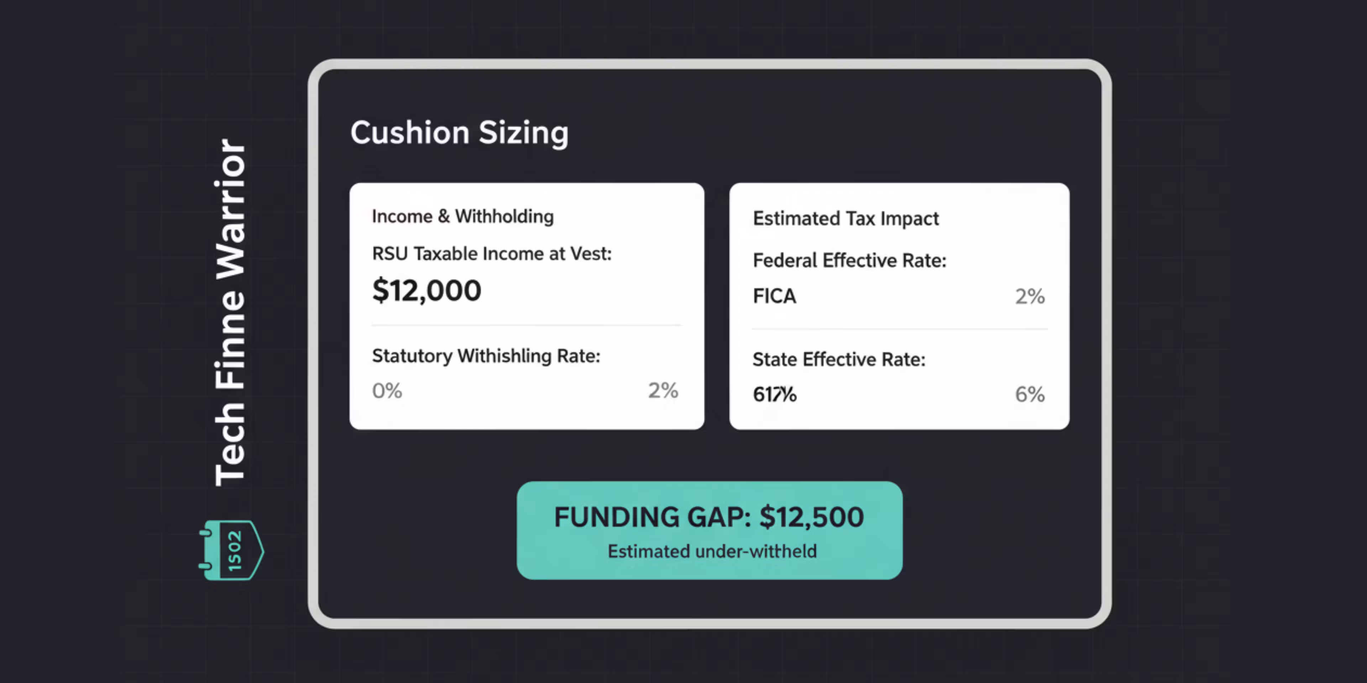Screen dimensions: 1367x683
Task: Select the Cushion Sizing heading
Action: tap(459, 133)
